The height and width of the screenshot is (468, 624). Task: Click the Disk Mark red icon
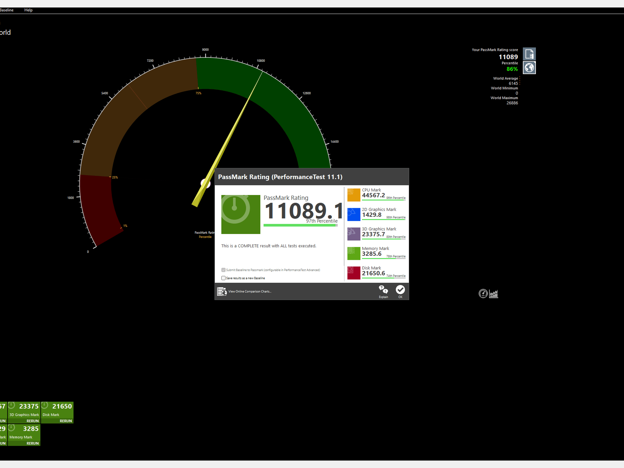click(354, 273)
